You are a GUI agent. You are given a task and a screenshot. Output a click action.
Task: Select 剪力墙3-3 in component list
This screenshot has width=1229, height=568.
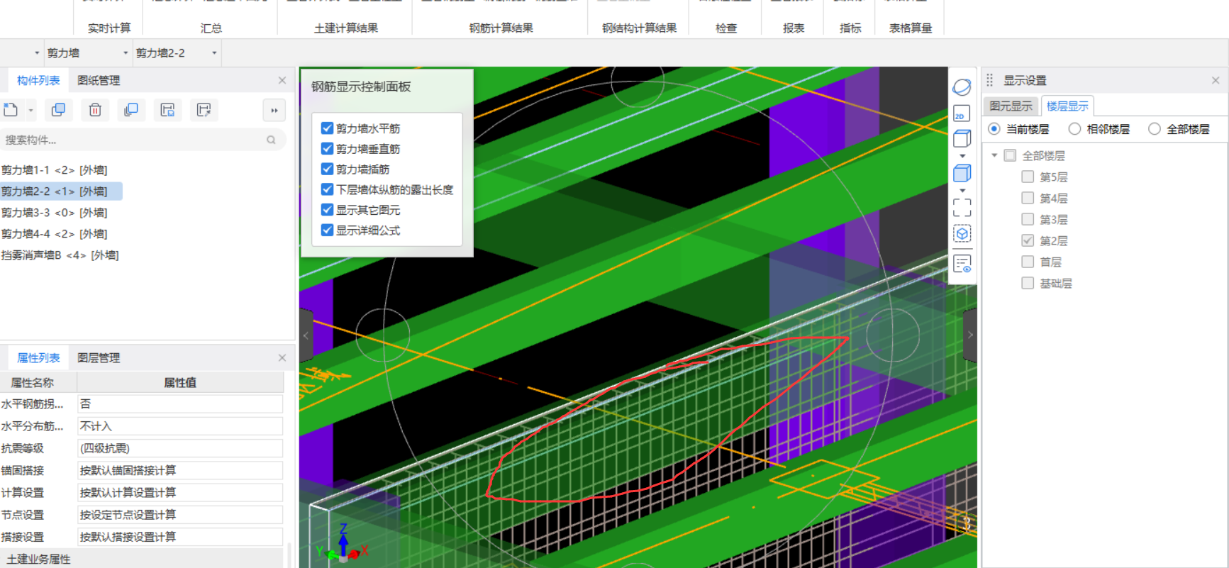coord(54,213)
